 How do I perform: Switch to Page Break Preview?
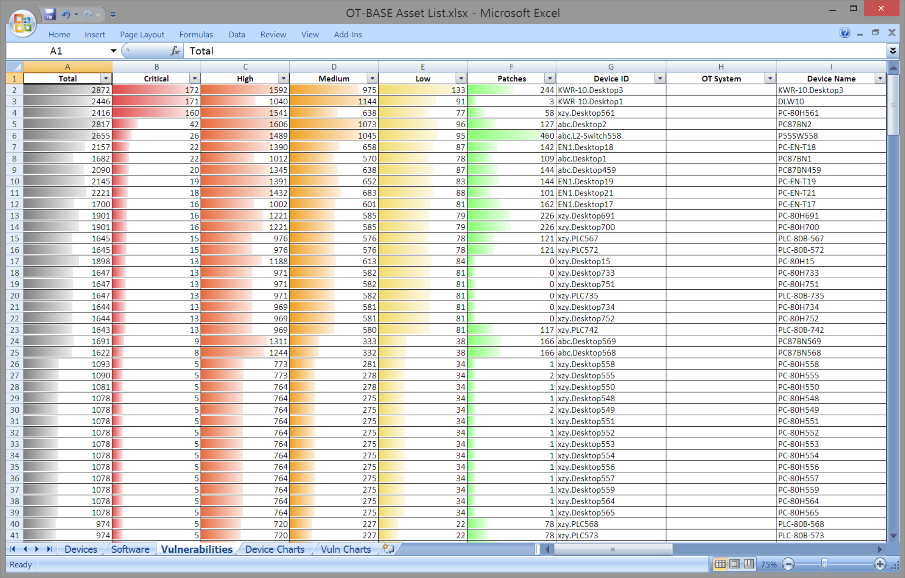748,564
